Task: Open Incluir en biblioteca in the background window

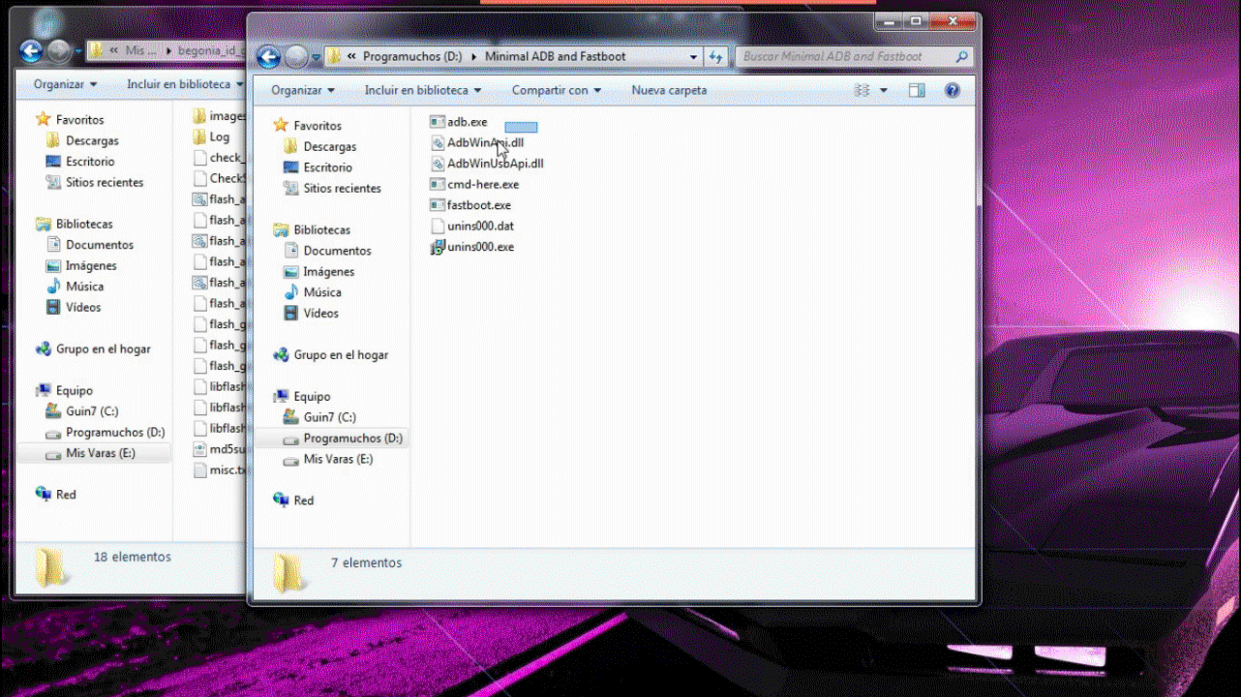Action: [185, 84]
